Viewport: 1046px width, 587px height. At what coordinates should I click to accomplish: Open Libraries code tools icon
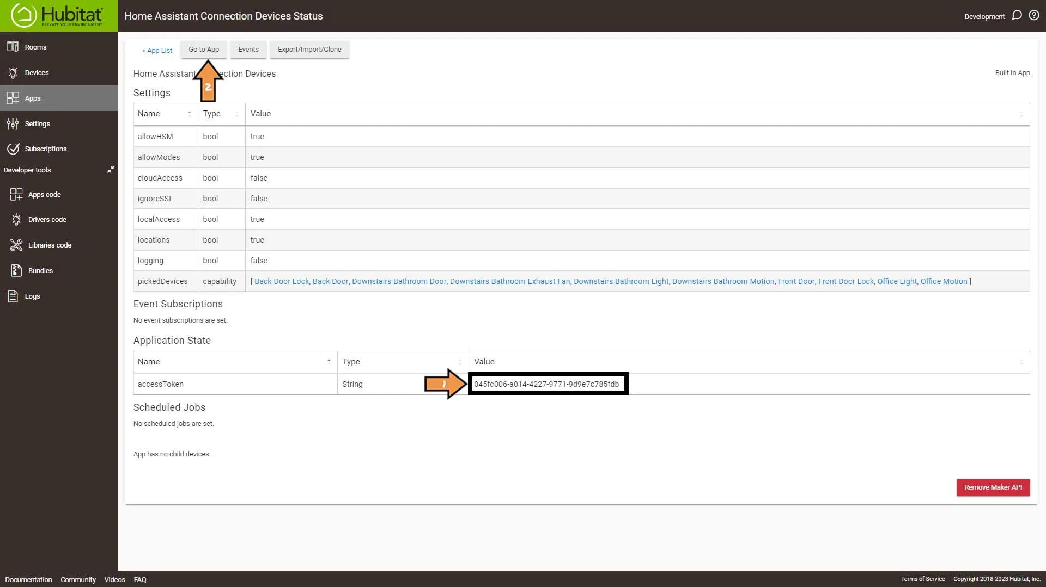coord(16,245)
